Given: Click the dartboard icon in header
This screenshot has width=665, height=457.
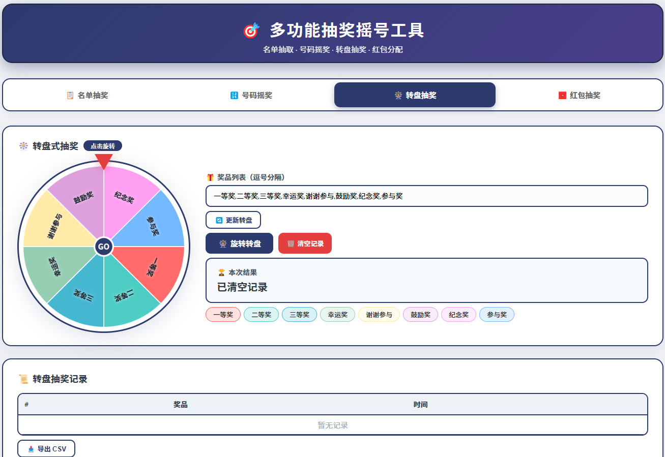Looking at the screenshot, I should pos(251,31).
